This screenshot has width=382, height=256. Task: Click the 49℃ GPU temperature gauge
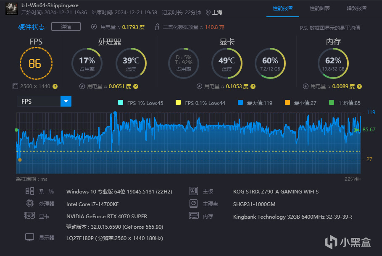click(x=227, y=63)
